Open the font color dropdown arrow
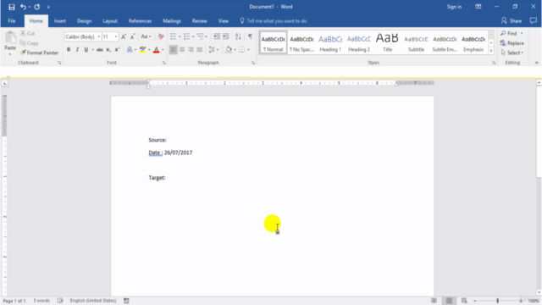The image size is (542, 305). coord(163,49)
